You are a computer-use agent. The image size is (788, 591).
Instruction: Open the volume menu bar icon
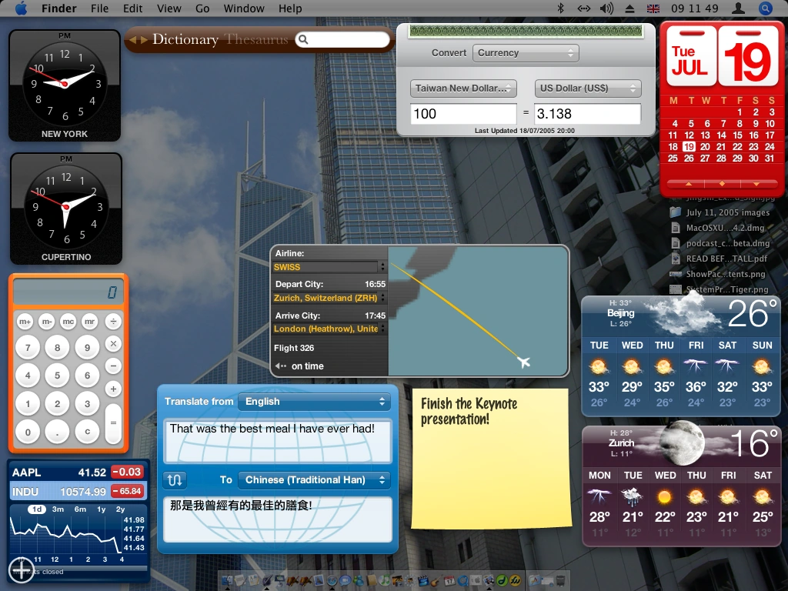pyautogui.click(x=606, y=8)
